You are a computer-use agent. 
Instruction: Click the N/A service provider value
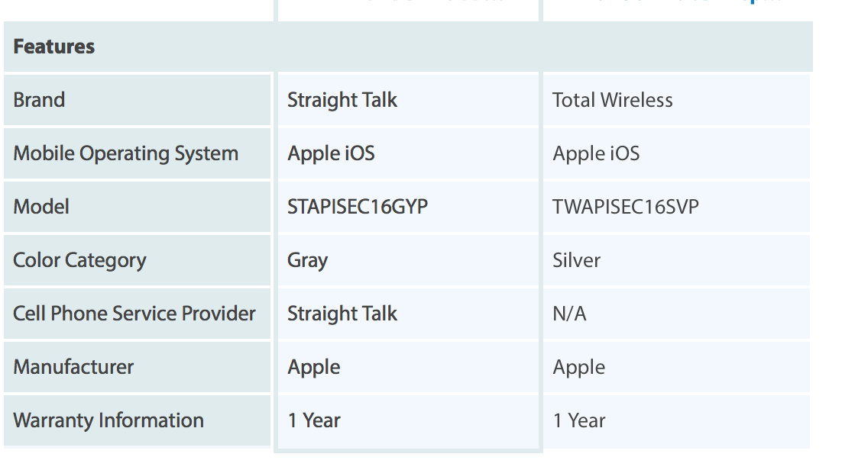click(569, 314)
